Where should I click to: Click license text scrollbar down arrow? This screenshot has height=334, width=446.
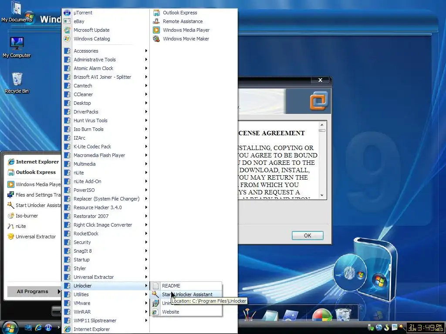(x=322, y=195)
